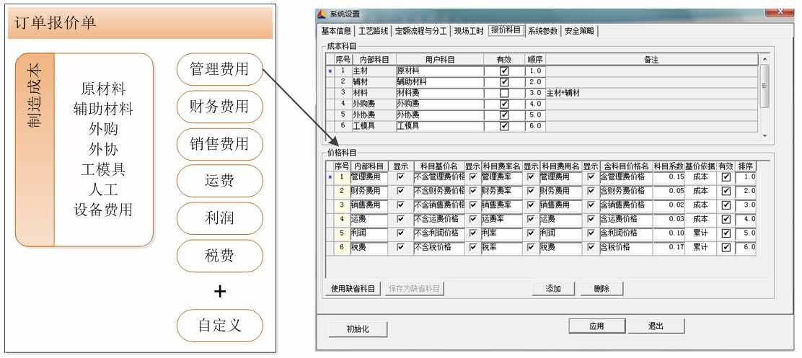Click the 含管理费价格 cell
802x358 pixels.
626,176
